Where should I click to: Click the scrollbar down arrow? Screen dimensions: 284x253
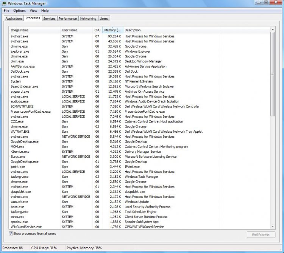coord(273,227)
